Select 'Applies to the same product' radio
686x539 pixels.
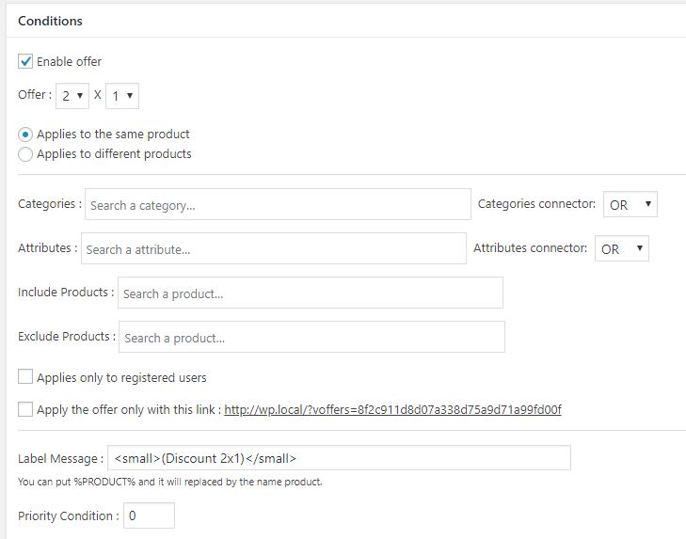[x=25, y=135]
